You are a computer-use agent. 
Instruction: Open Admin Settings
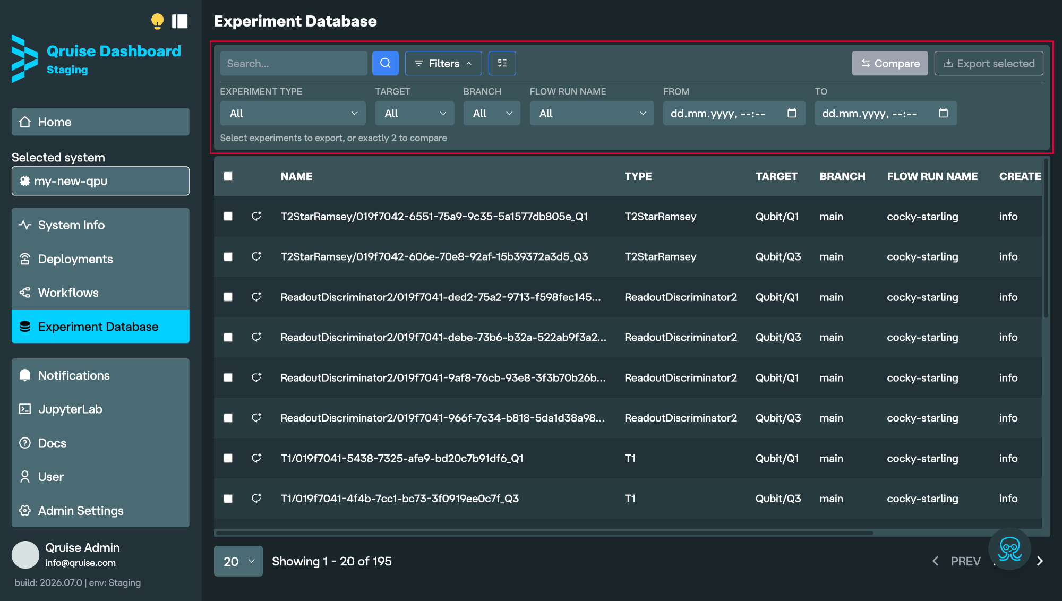100,511
